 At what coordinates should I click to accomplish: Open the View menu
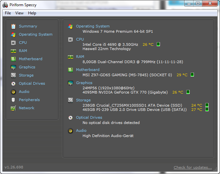[x=19, y=13]
